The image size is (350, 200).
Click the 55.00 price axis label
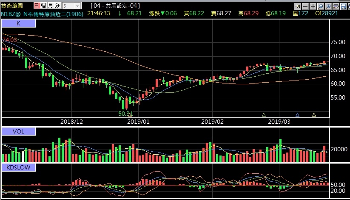click(338, 97)
